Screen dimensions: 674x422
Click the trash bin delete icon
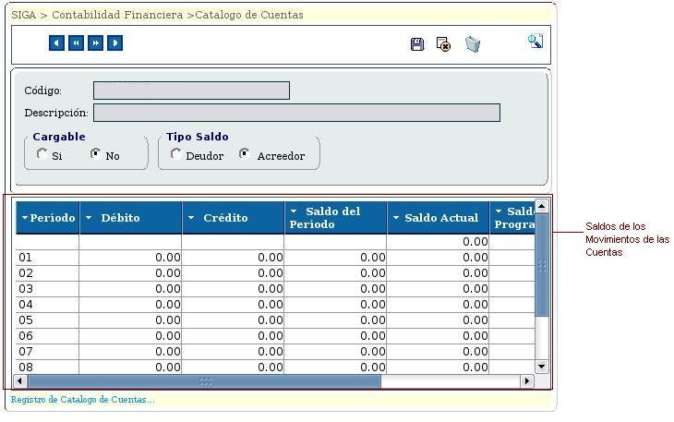click(x=473, y=44)
